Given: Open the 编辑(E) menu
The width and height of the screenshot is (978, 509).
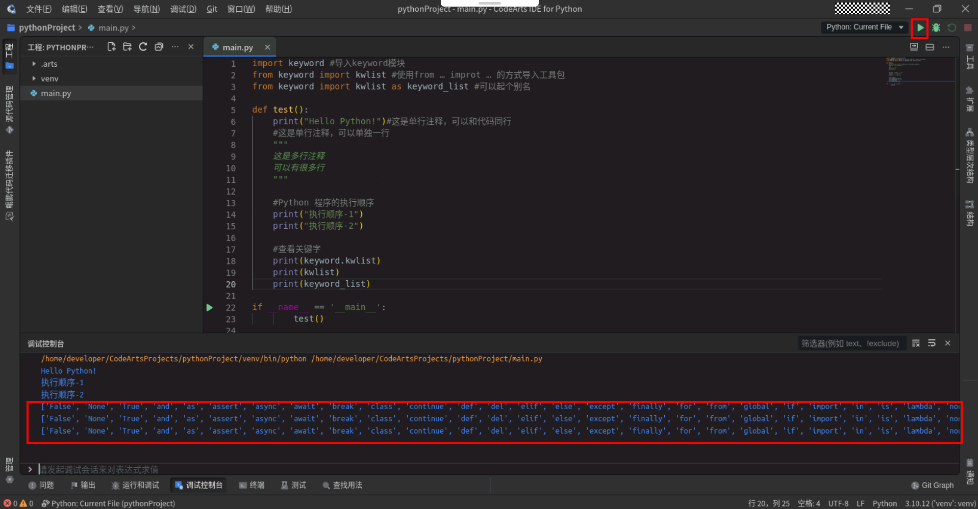Looking at the screenshot, I should (74, 9).
